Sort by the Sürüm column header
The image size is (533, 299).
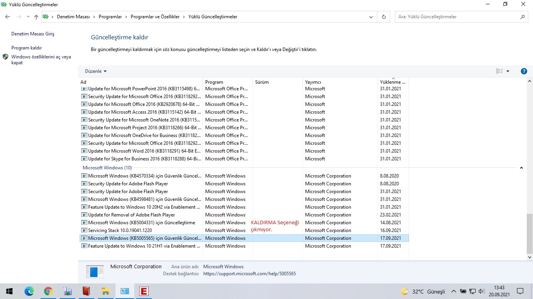coord(278,82)
